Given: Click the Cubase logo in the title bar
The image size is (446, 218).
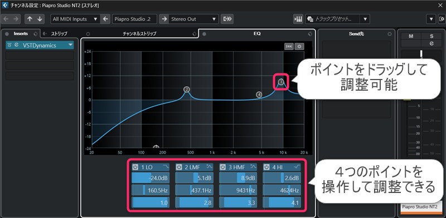Looking at the screenshot, I should coord(5,6).
